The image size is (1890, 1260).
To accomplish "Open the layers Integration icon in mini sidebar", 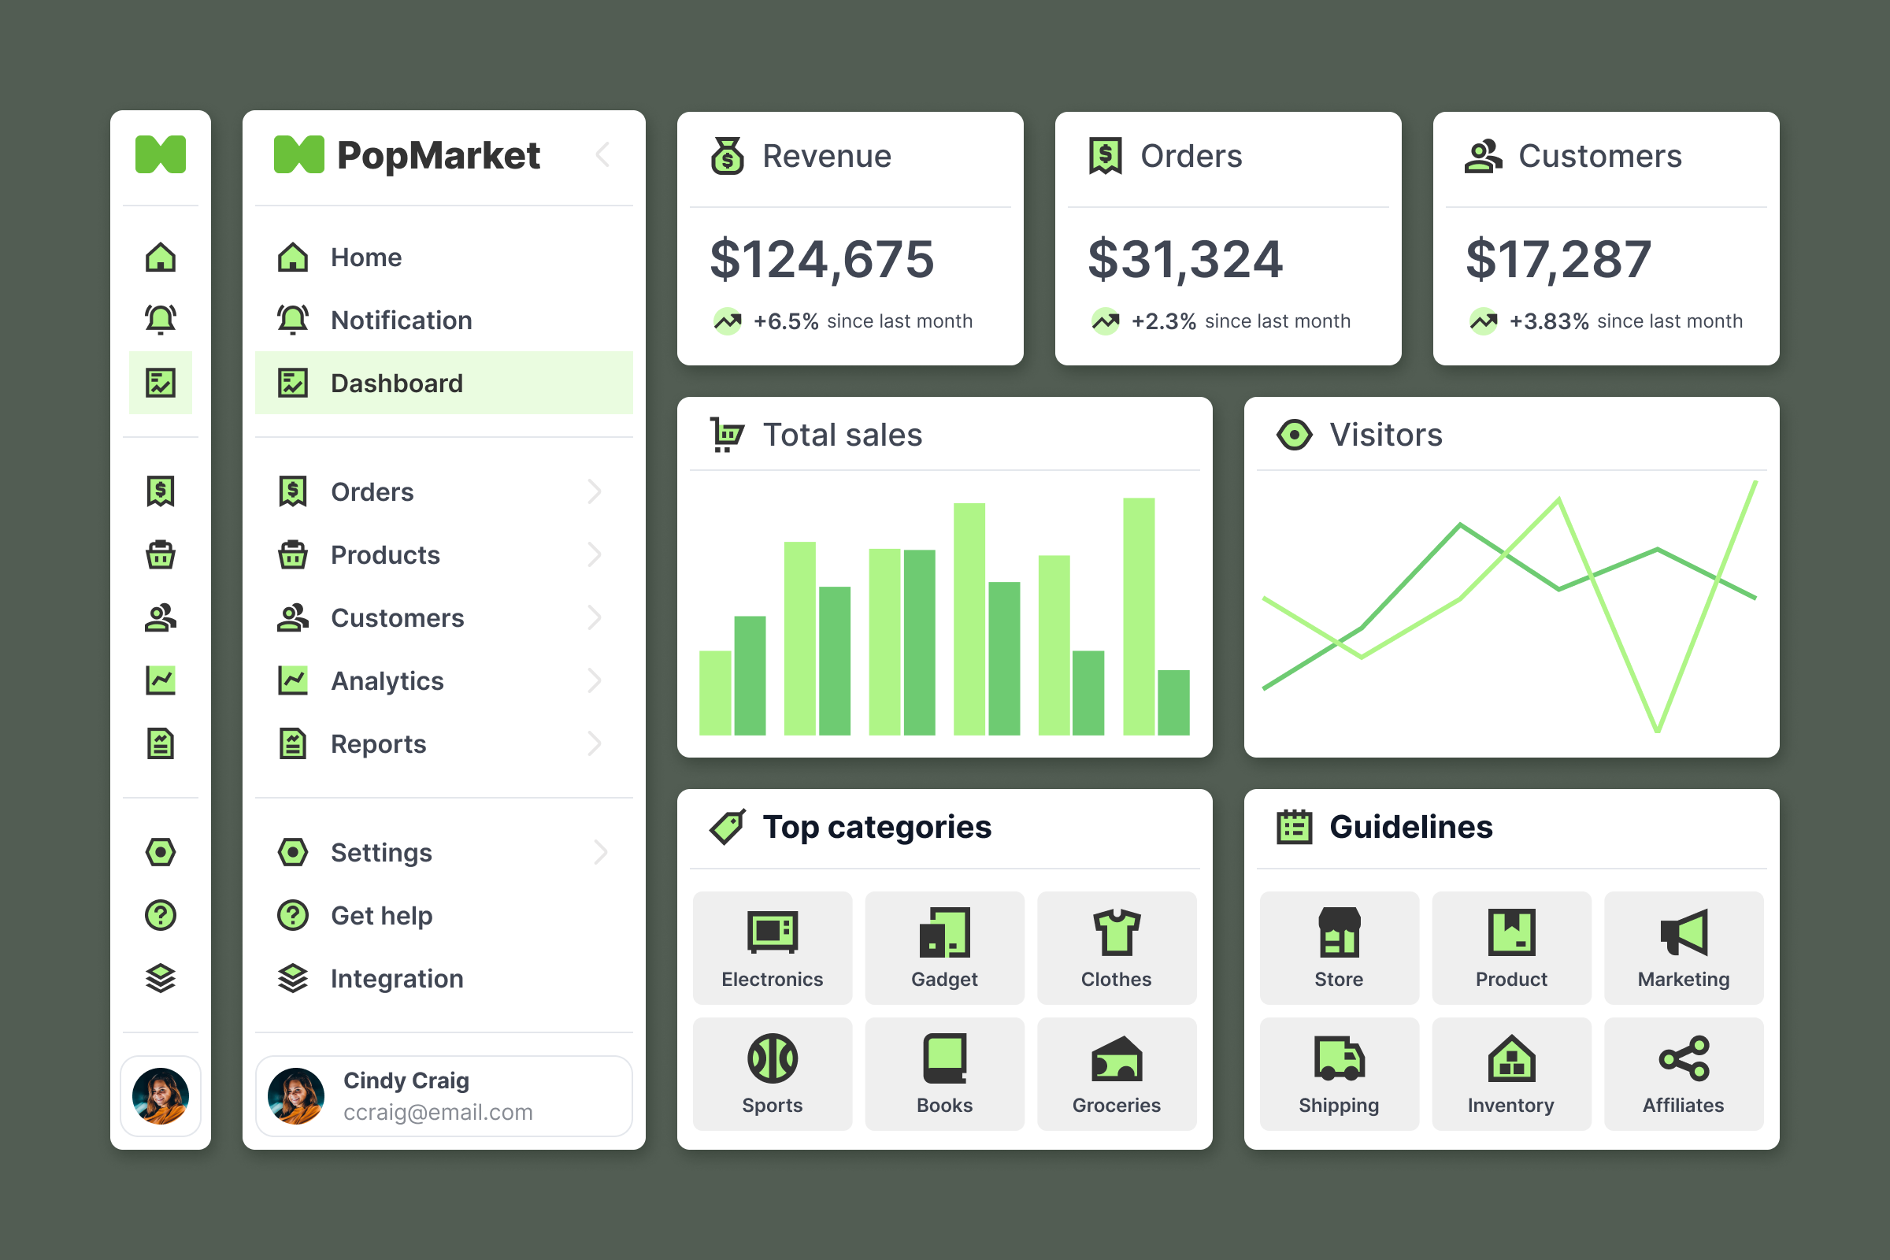I will [161, 978].
